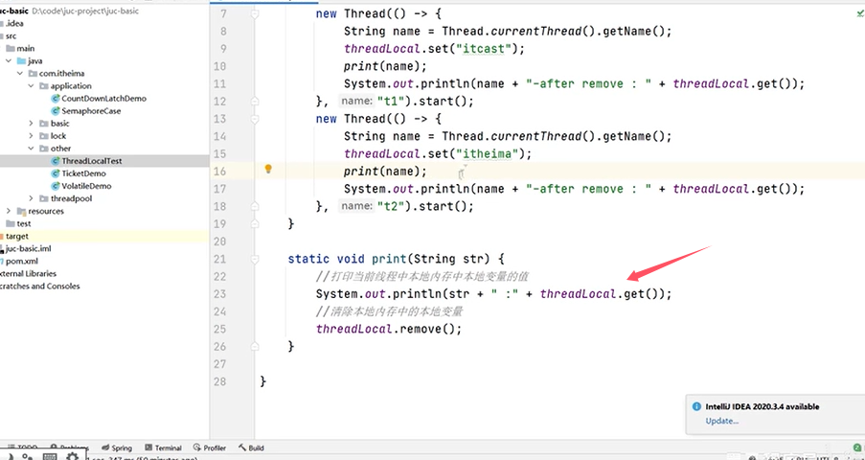Open the Profiler tool window tab
Image resolution: width=865 pixels, height=460 pixels.
[x=210, y=448]
